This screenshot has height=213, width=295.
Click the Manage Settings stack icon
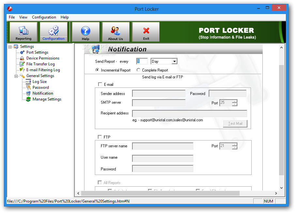(28, 99)
